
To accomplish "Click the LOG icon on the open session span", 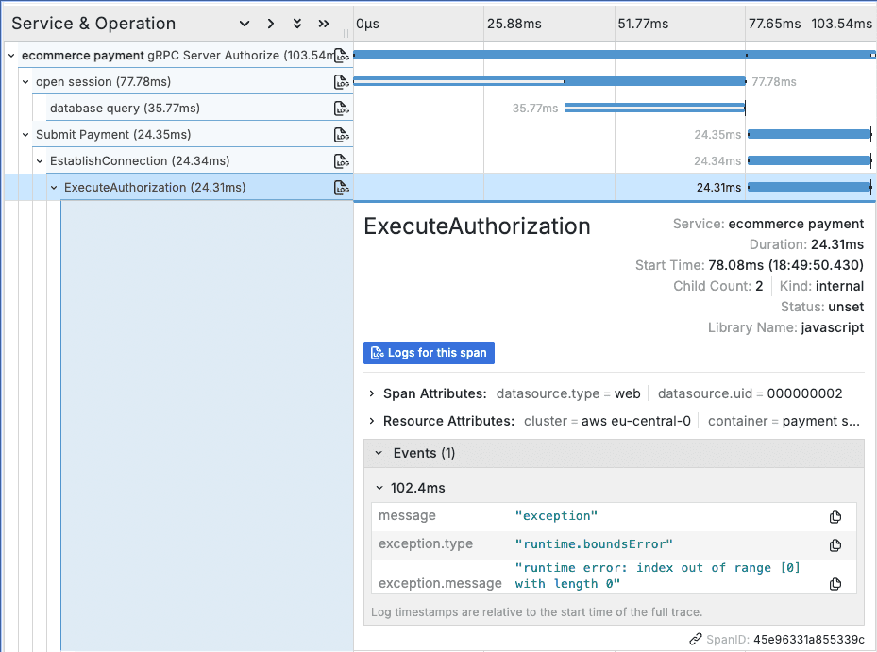I will [341, 81].
